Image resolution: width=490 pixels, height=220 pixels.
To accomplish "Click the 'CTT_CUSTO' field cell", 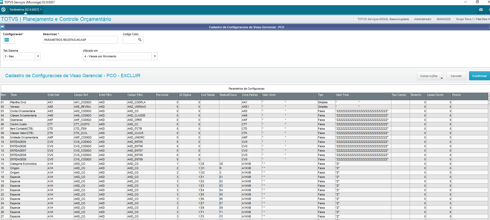I will pos(86,124).
